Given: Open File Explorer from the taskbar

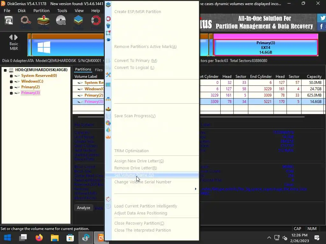Looking at the screenshot, I should (55, 238).
